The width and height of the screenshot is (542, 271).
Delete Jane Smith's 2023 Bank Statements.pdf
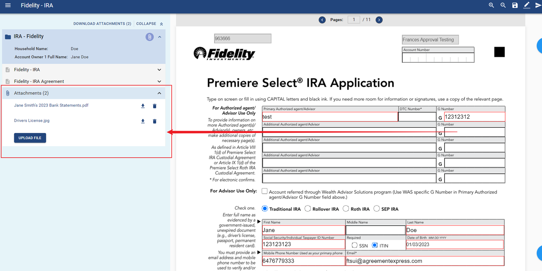coord(155,106)
